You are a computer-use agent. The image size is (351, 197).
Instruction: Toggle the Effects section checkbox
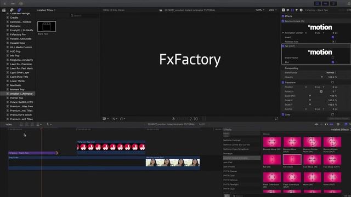(283, 16)
